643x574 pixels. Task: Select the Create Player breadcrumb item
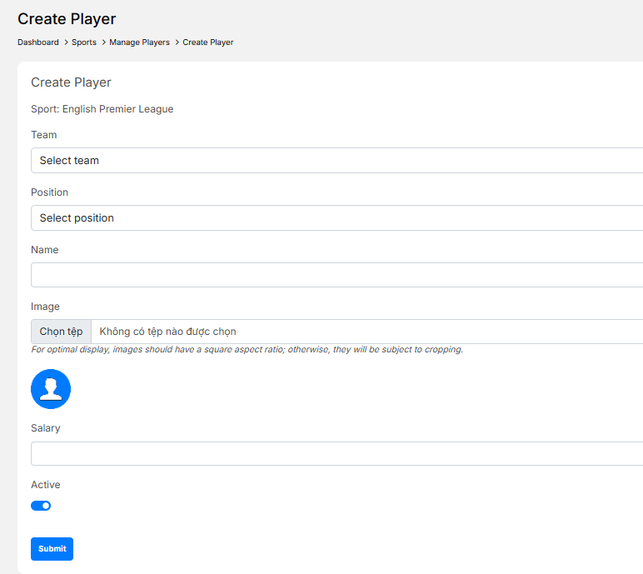coord(208,42)
